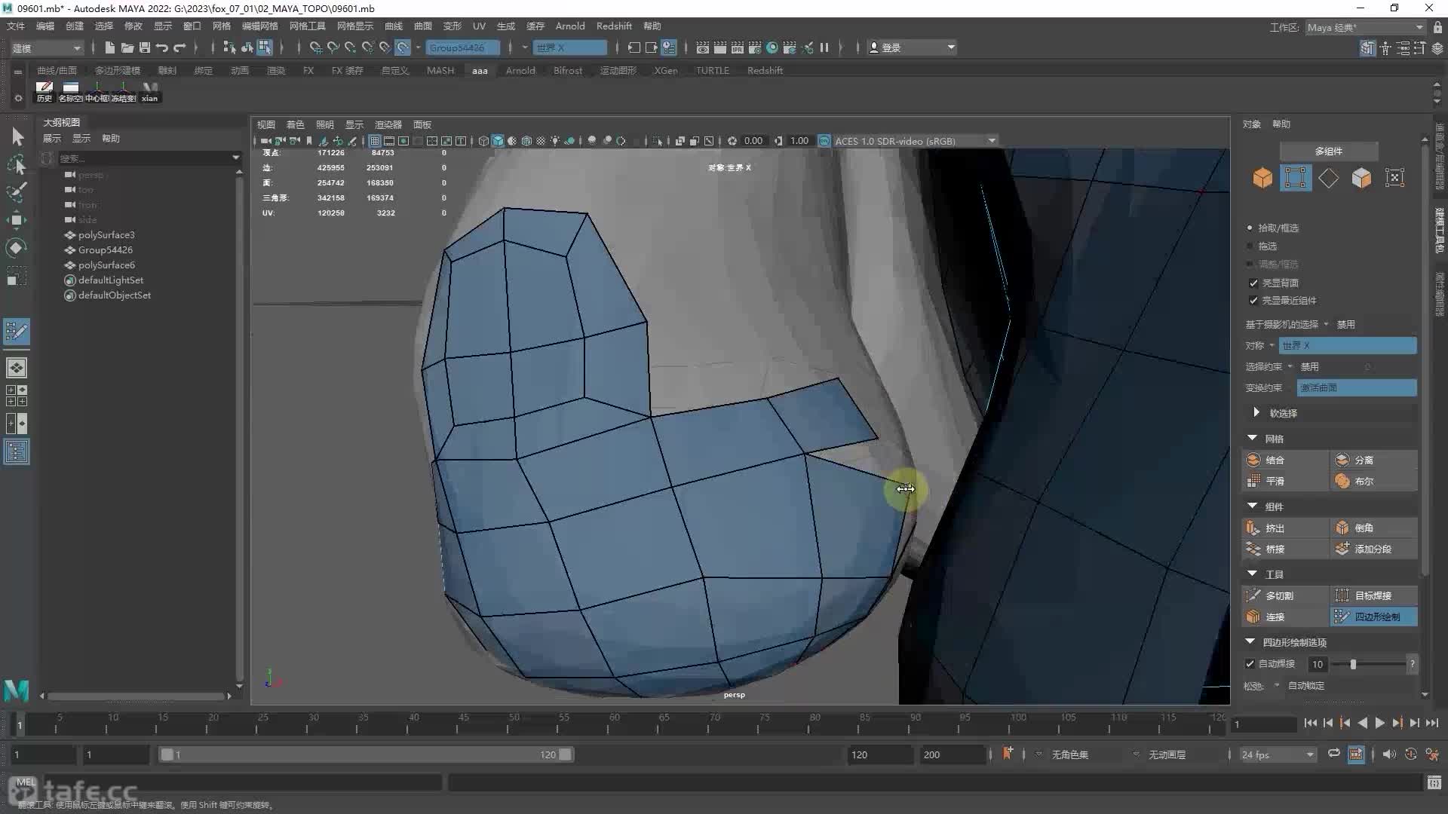Collapse the 四边形绘制选项 section
This screenshot has height=814, width=1448.
pos(1250,642)
